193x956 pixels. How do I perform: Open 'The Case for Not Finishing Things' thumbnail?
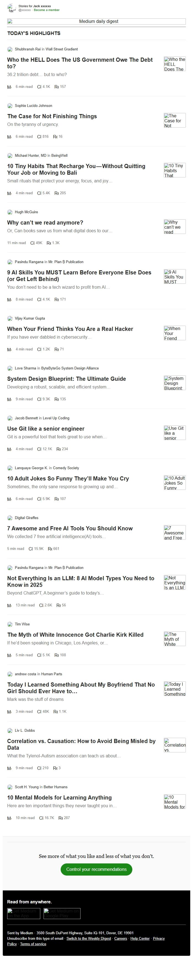pos(175,121)
